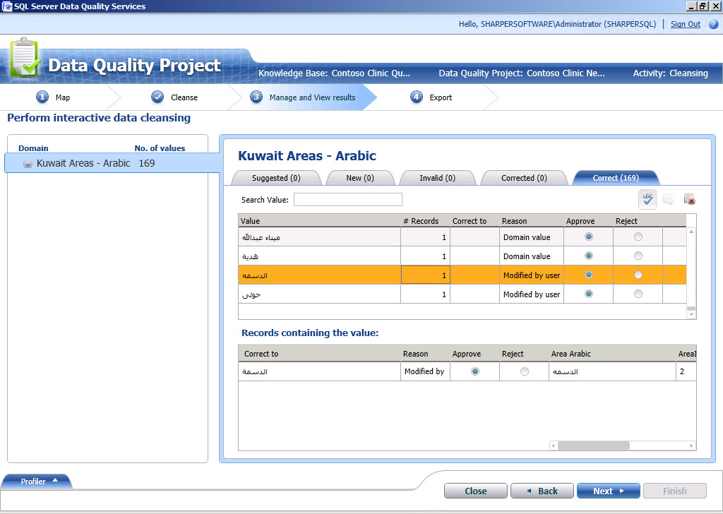Viewport: 723px width, 514px height.
Task: Click the Back button
Action: tap(542, 491)
